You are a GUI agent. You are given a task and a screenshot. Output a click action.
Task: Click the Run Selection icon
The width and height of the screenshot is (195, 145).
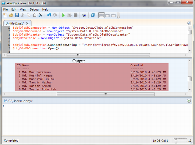click(69, 15)
